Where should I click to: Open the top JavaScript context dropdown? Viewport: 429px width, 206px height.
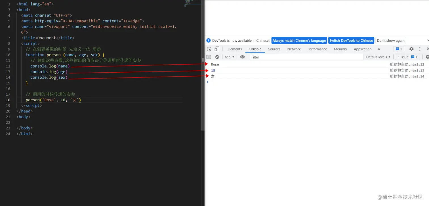pos(230,57)
